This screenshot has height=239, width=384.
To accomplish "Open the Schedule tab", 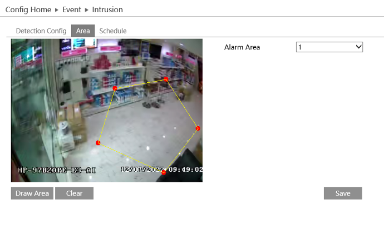I will tap(113, 31).
